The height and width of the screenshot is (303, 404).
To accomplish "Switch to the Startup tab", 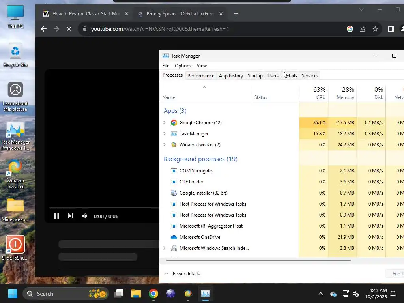I will pyautogui.click(x=255, y=76).
